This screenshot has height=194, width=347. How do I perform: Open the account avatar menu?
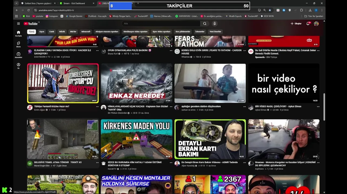pos(316,24)
